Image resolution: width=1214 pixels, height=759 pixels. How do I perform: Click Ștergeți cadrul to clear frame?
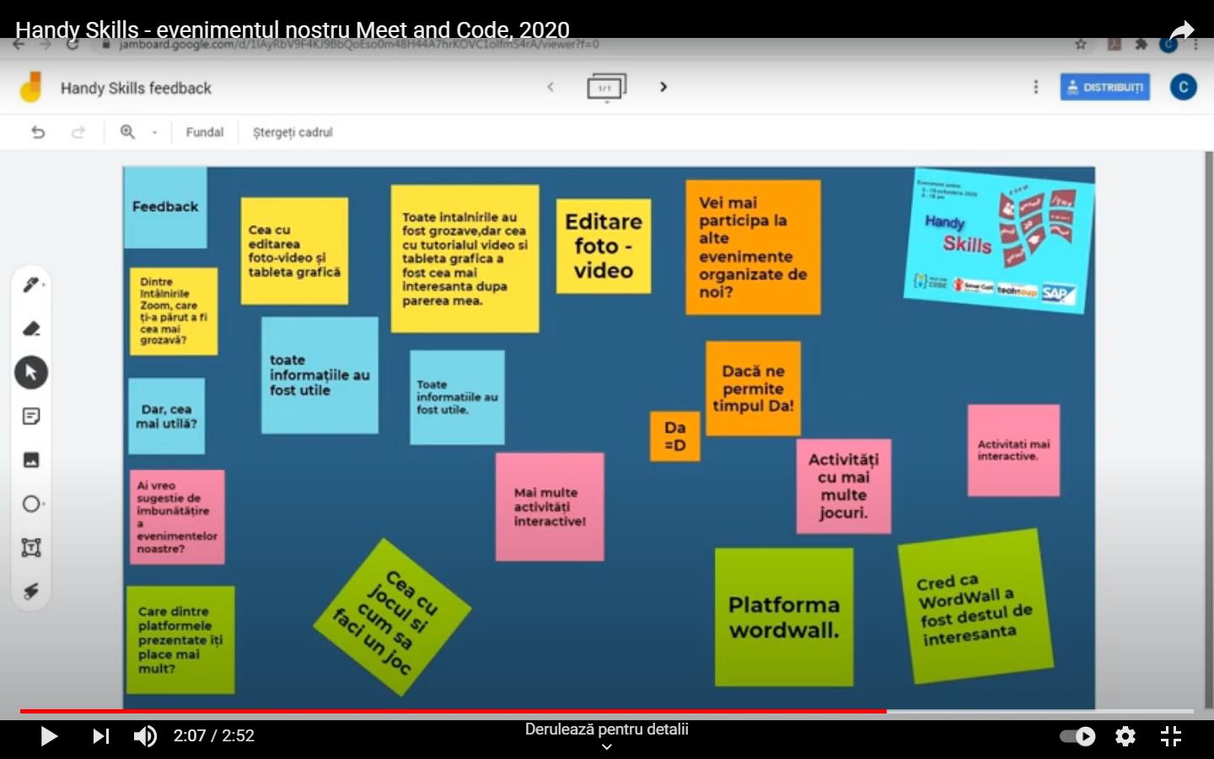[293, 132]
